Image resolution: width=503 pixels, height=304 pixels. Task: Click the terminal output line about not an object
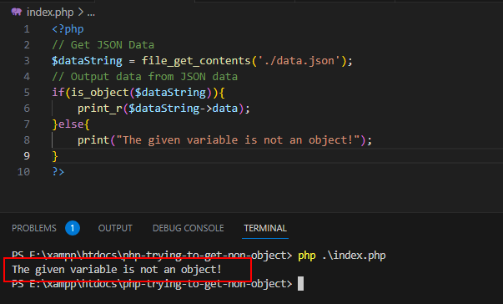[117, 269]
